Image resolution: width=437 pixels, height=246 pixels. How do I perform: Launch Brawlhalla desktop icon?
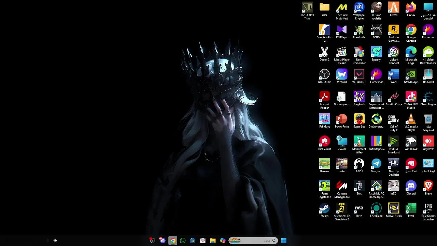[x=359, y=31]
